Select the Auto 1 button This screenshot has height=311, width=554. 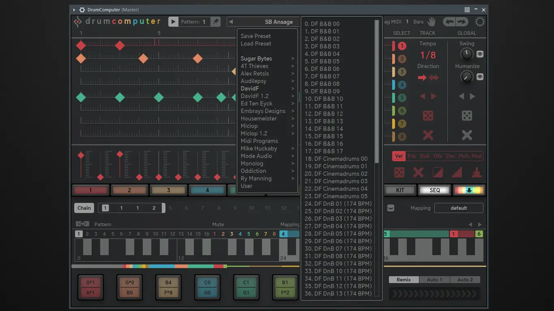click(434, 280)
